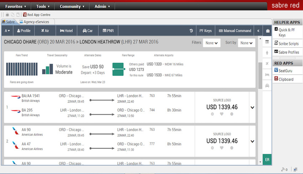Open the Clipboard red app
303x174 pixels.
click(284, 79)
